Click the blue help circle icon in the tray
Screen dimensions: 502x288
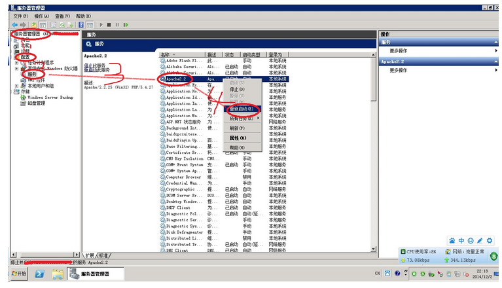click(x=397, y=274)
